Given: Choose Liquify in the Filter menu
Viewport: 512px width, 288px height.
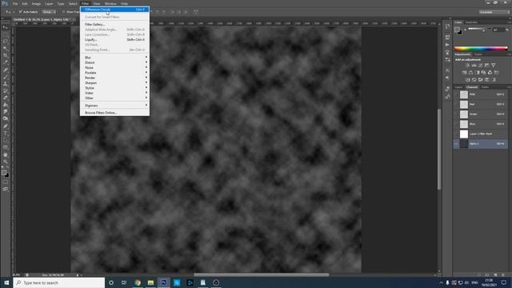Looking at the screenshot, I should coord(114,39).
